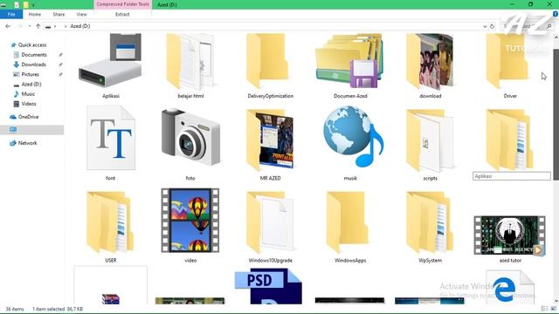The width and height of the screenshot is (559, 314).
Task: Open Azed (D:) in the sidebar
Action: [31, 85]
